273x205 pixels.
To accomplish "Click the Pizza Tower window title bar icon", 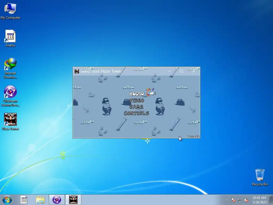I will pyautogui.click(x=77, y=71).
